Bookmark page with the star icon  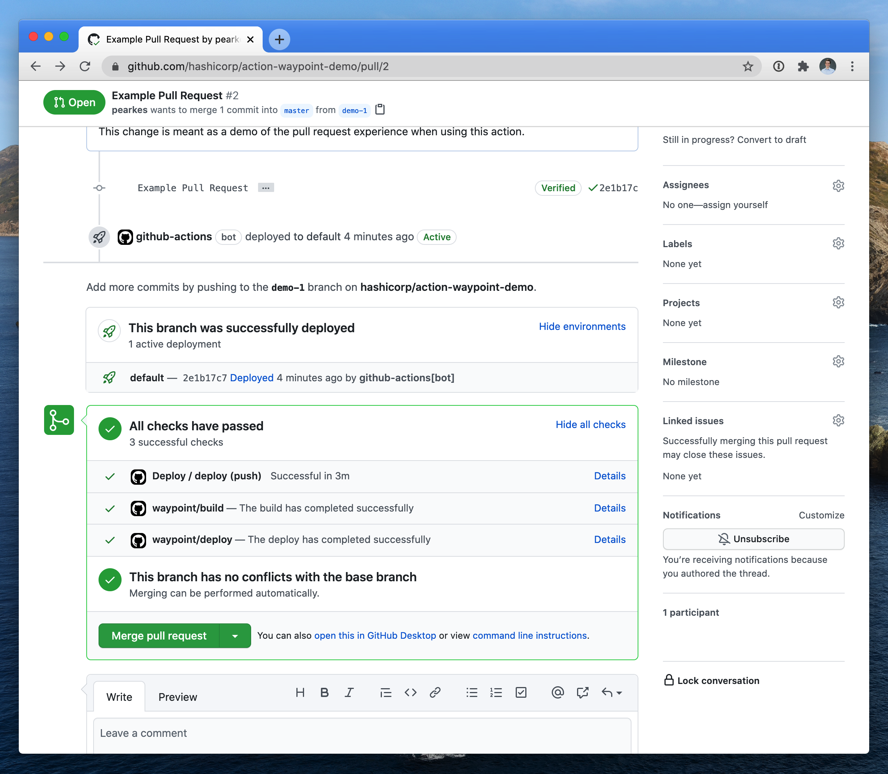coord(748,67)
